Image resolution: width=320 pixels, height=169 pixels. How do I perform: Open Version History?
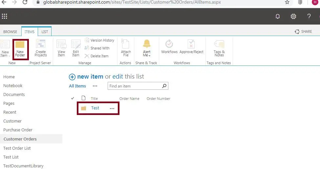click(x=99, y=40)
